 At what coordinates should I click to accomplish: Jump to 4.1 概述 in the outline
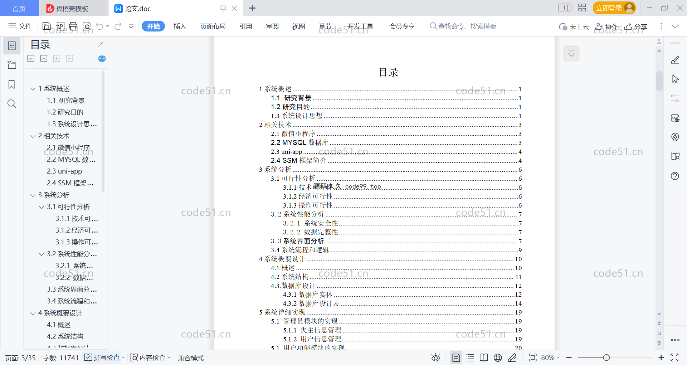pos(59,325)
